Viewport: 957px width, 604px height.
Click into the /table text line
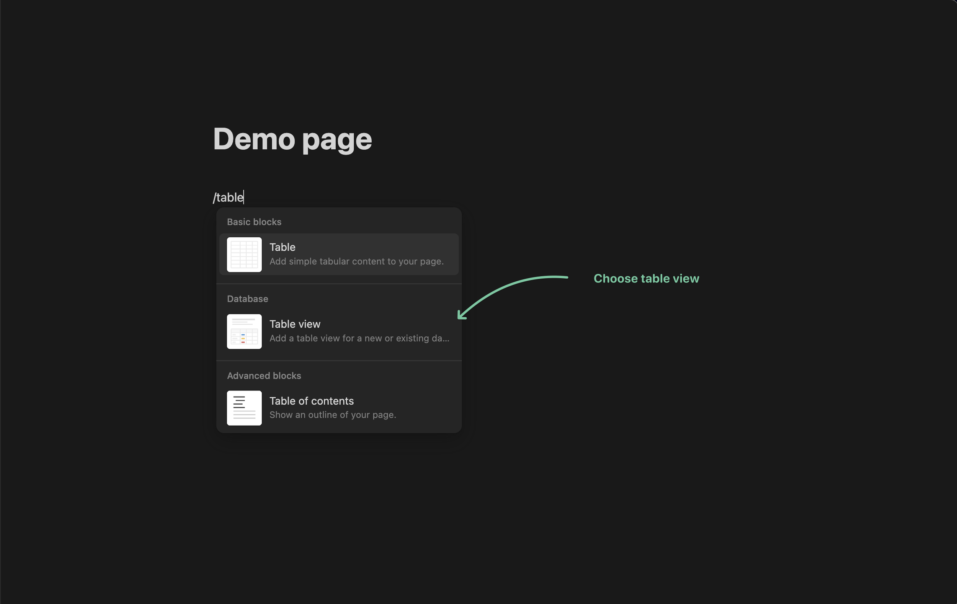tap(228, 198)
